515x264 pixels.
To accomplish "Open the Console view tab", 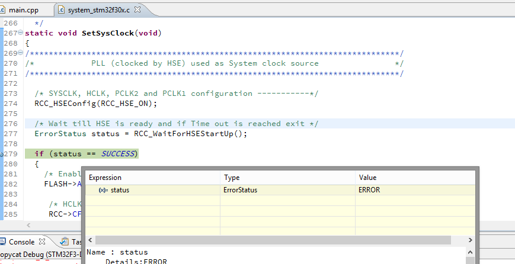I will coord(22,242).
